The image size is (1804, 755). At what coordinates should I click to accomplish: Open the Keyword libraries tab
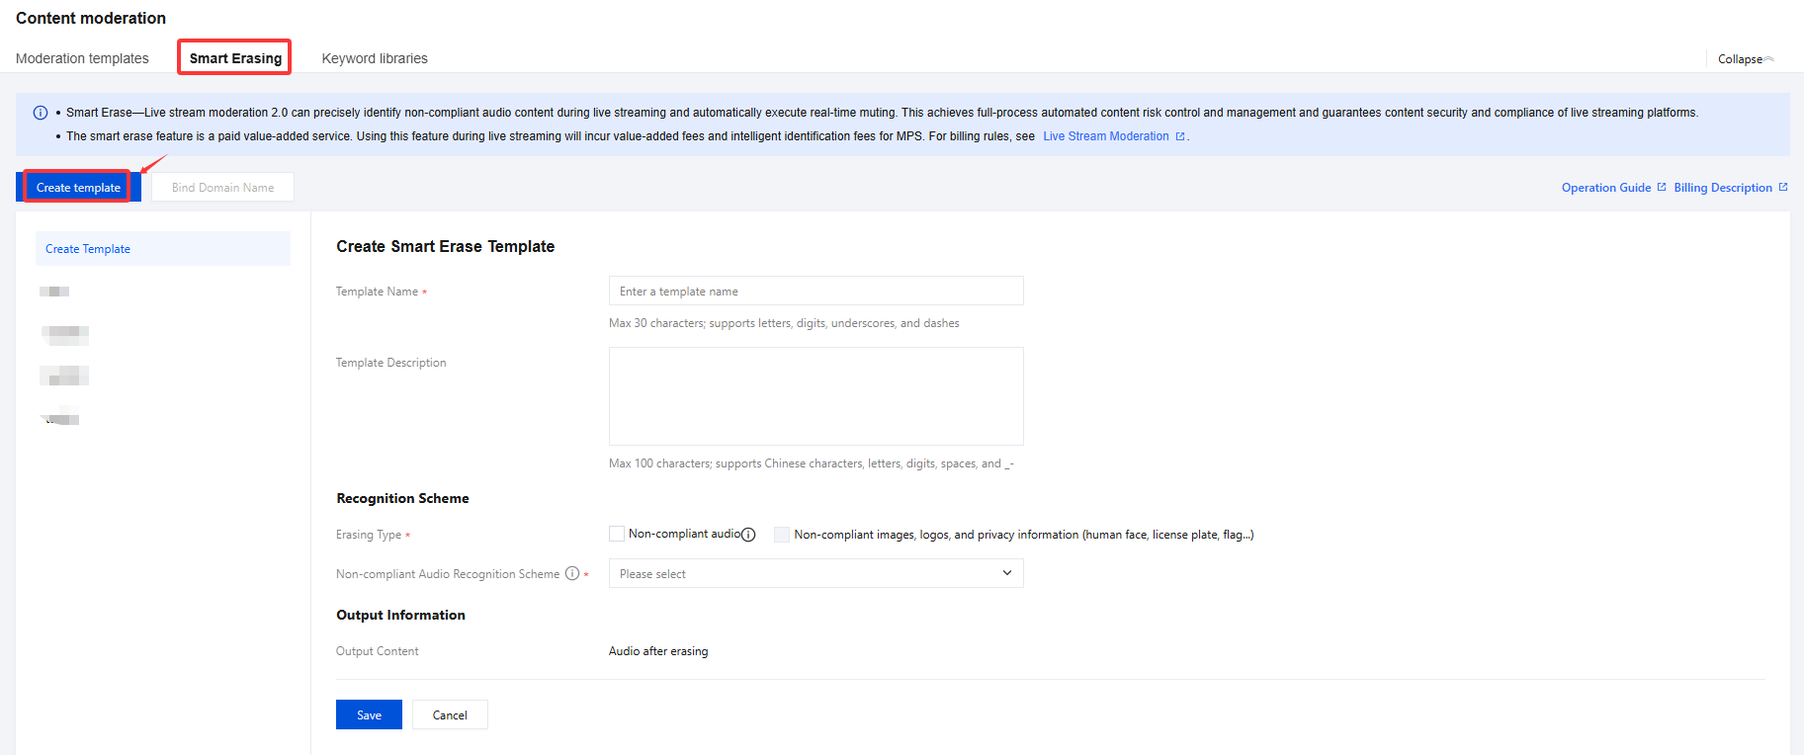coord(375,58)
